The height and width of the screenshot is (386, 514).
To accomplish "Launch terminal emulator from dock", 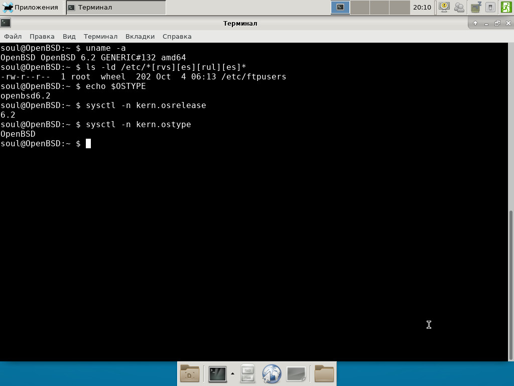I will coord(218,374).
